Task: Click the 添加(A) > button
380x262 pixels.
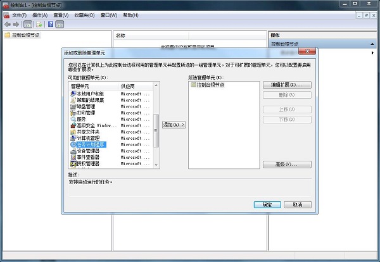Action: [x=174, y=125]
